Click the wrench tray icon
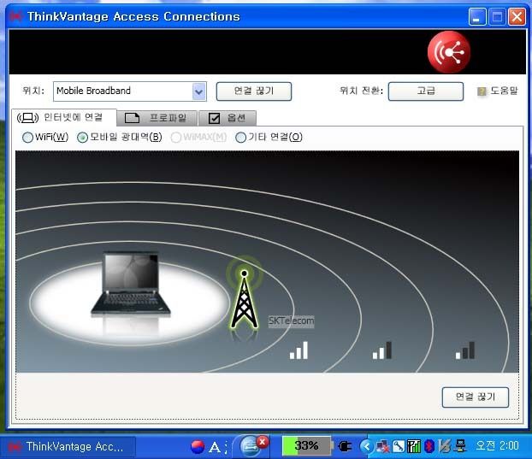 (x=399, y=446)
